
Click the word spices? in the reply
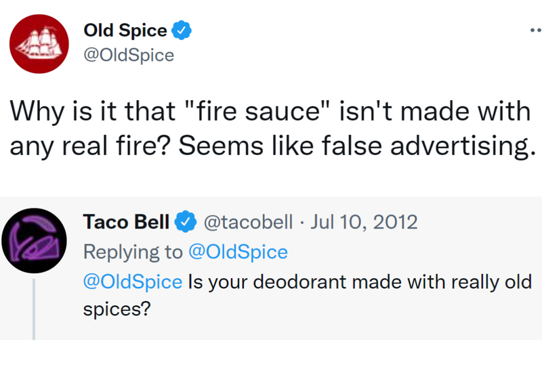117,309
